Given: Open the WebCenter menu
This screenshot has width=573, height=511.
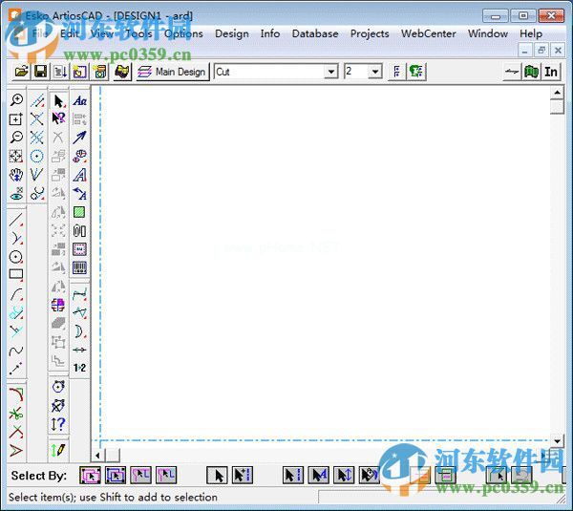Looking at the screenshot, I should (x=428, y=33).
